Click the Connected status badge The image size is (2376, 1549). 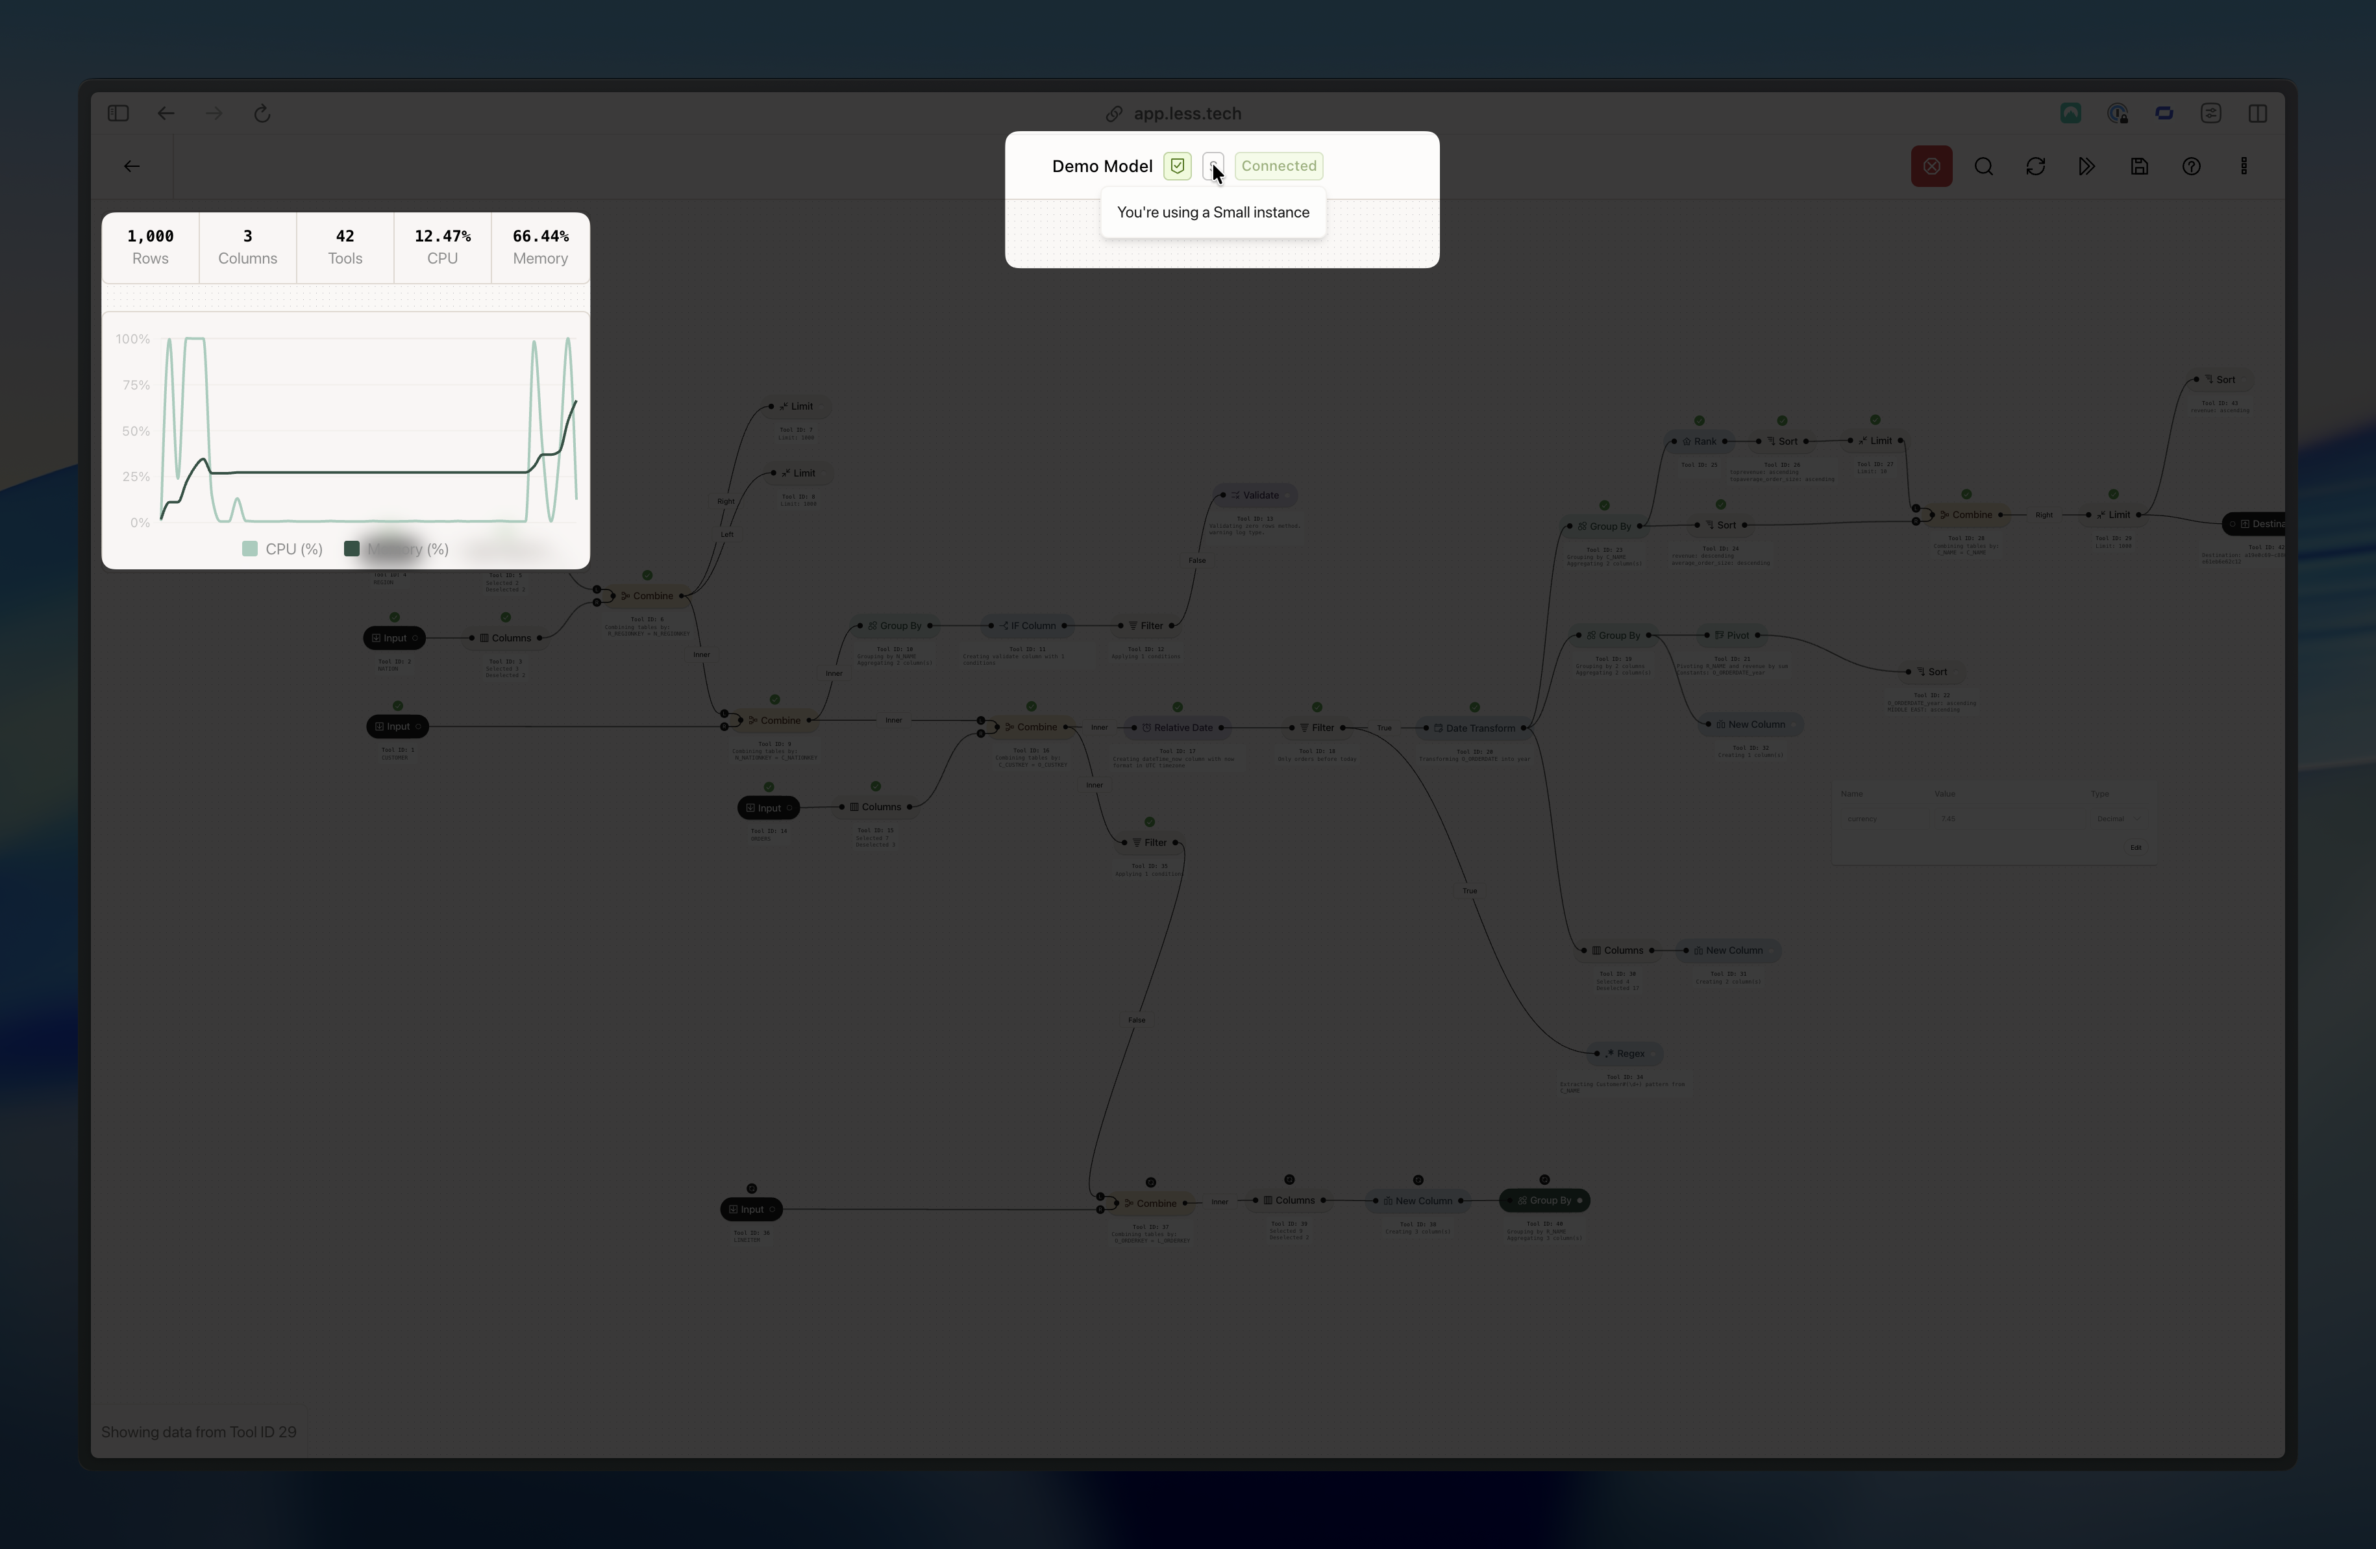tap(1278, 167)
